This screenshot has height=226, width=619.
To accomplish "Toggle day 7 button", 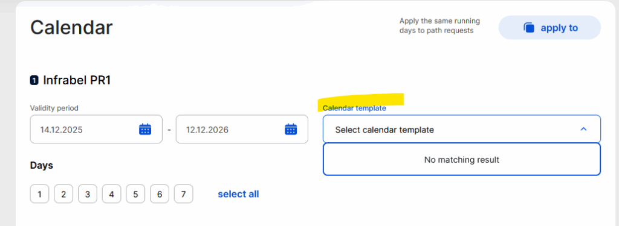I will tap(184, 193).
